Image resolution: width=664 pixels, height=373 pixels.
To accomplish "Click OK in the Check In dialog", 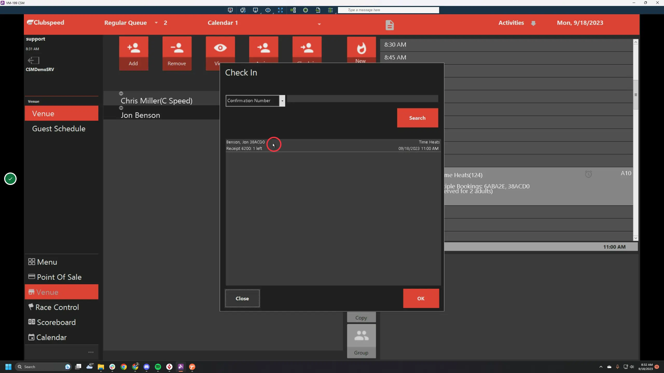I will point(421,298).
